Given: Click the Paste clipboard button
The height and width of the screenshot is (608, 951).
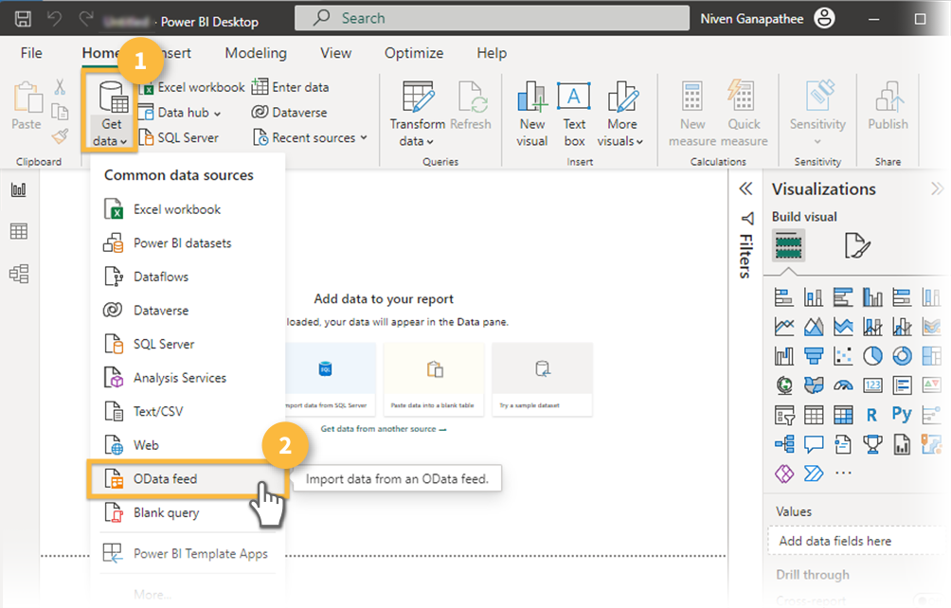Looking at the screenshot, I should [x=27, y=106].
